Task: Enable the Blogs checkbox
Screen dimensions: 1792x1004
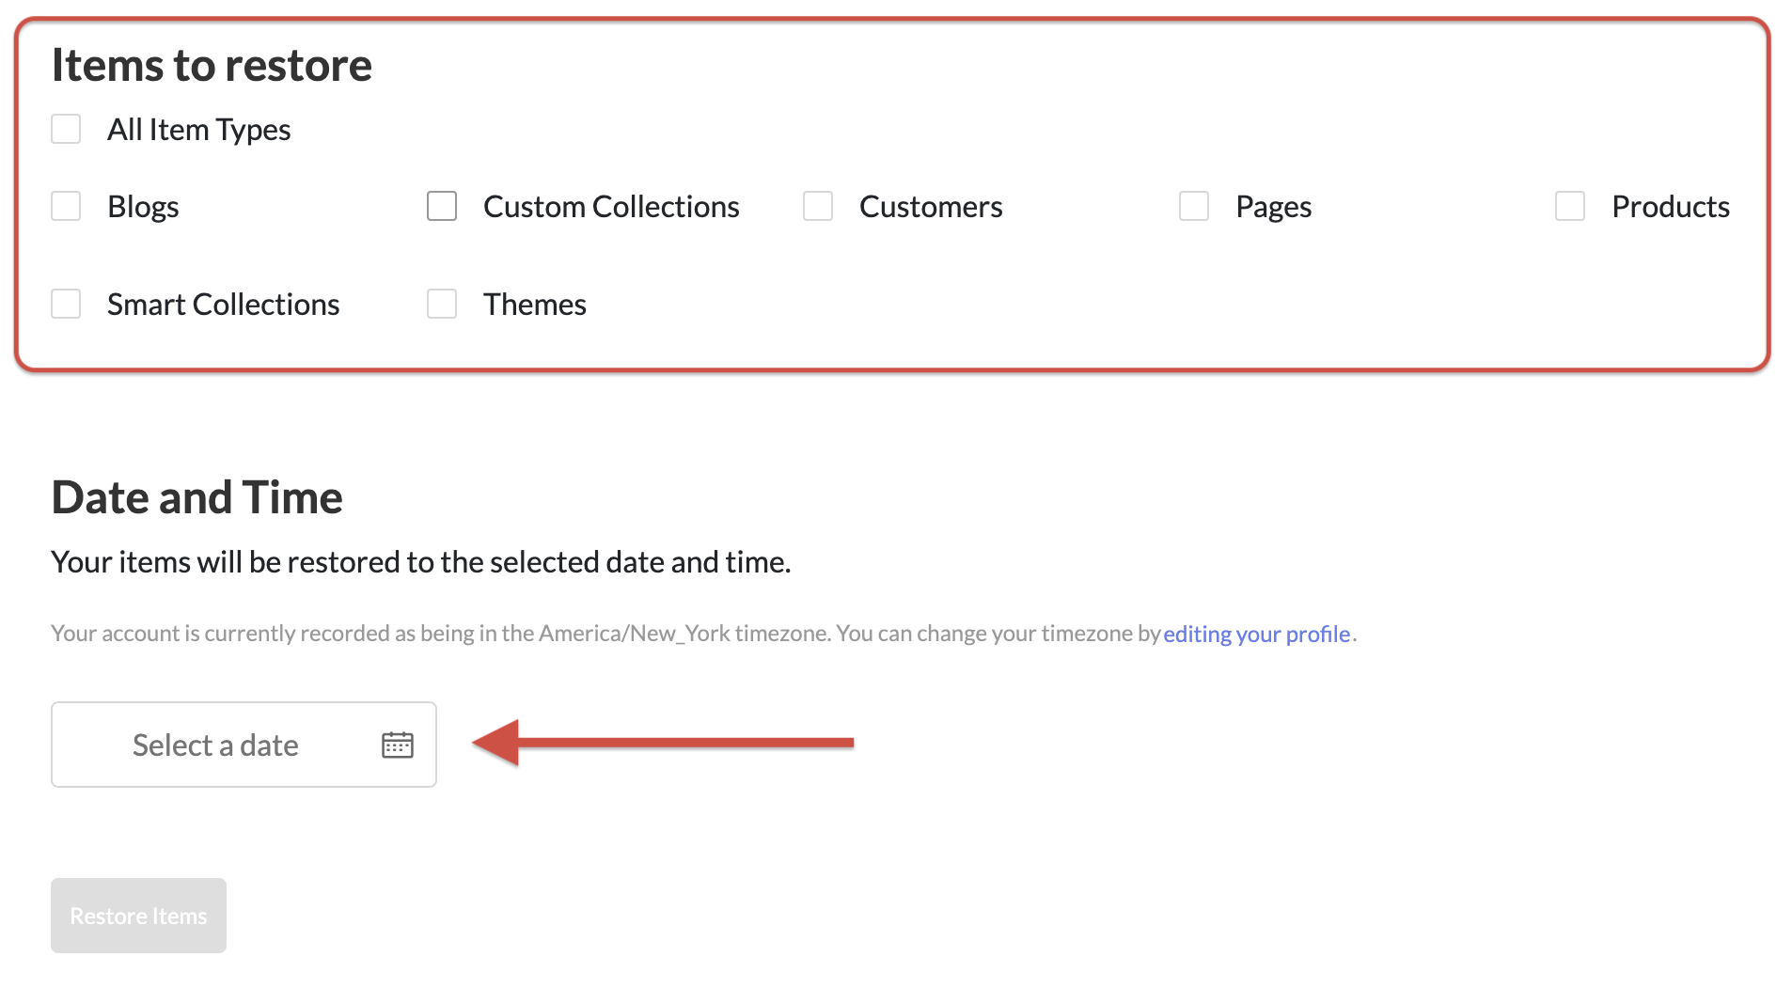Action: 66,206
